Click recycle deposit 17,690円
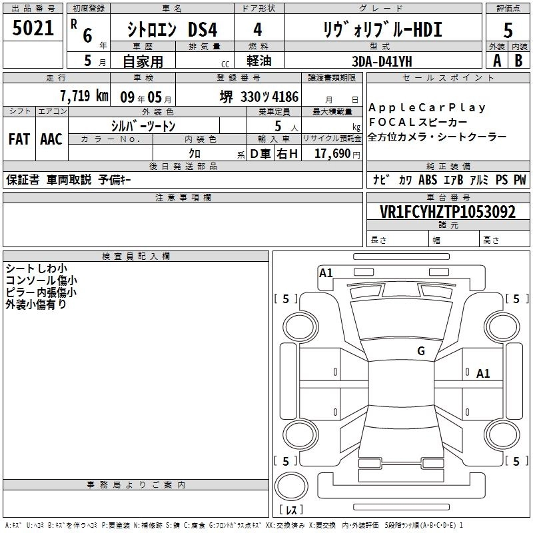 pos(337,154)
